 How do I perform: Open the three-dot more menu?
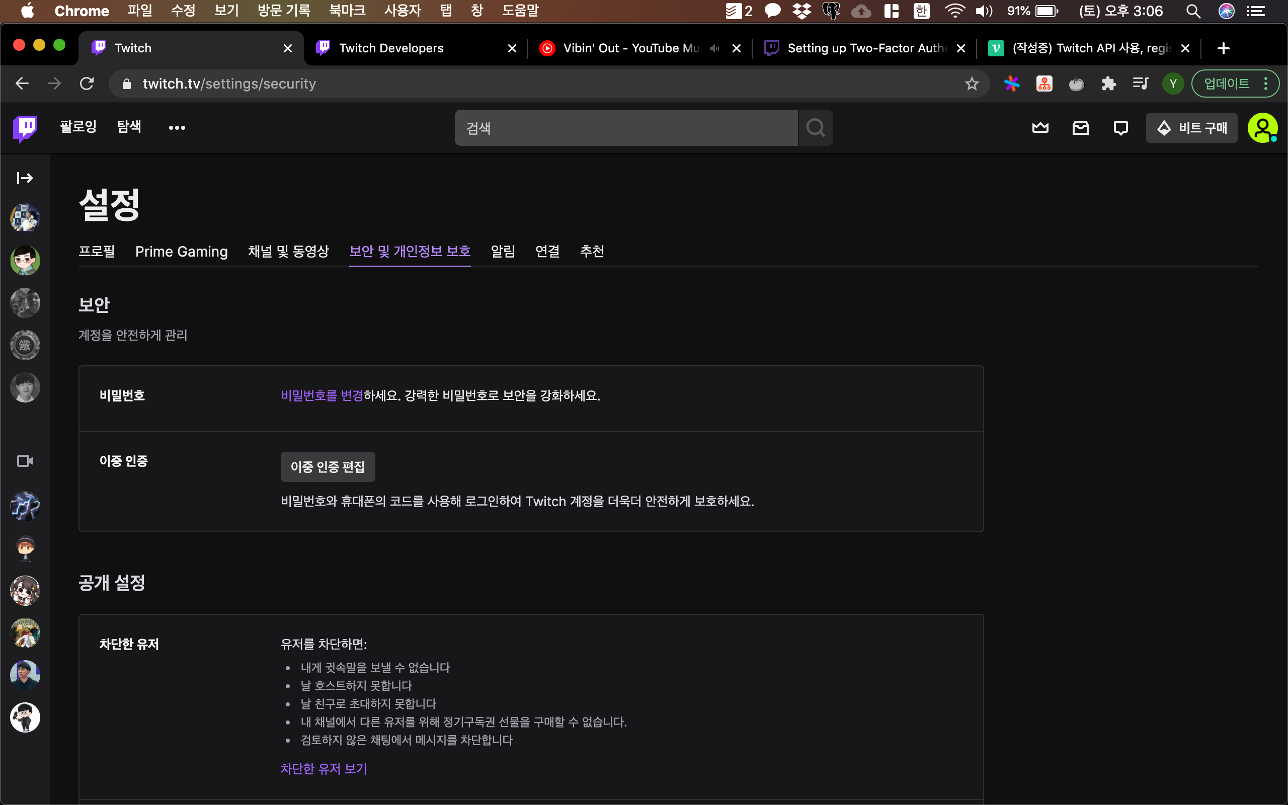(x=177, y=128)
